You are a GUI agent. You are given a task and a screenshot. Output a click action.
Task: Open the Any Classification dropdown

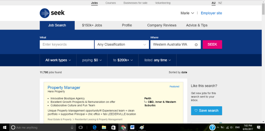point(122,44)
